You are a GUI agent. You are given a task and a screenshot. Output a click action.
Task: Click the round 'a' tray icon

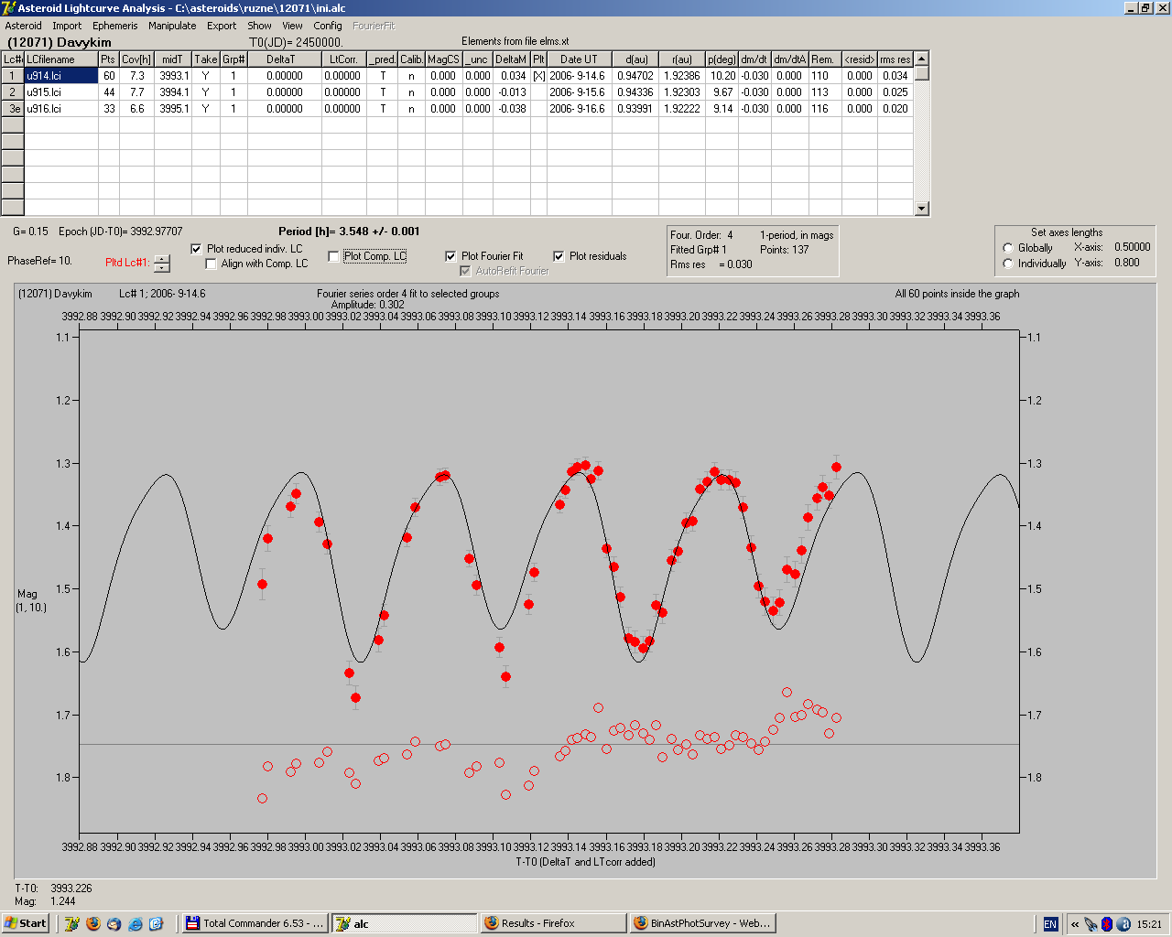1123,923
